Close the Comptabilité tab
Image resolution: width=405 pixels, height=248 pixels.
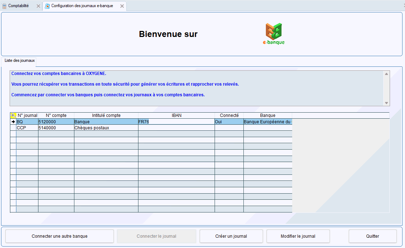(x=38, y=6)
